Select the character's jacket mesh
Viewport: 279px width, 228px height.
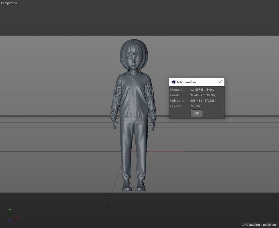pyautogui.click(x=134, y=94)
